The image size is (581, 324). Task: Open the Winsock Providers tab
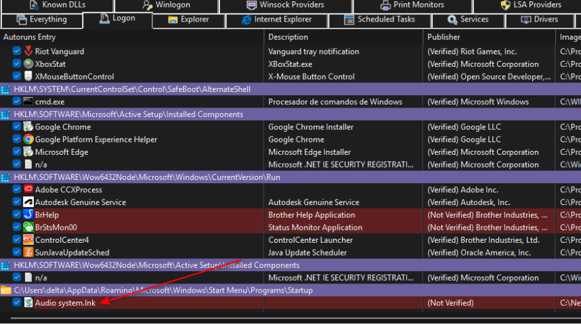point(285,5)
